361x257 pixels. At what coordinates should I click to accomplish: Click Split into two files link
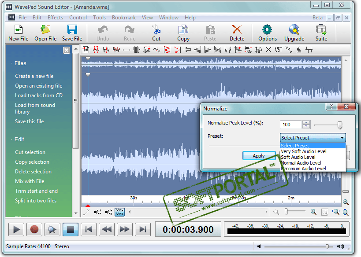coord(36,201)
